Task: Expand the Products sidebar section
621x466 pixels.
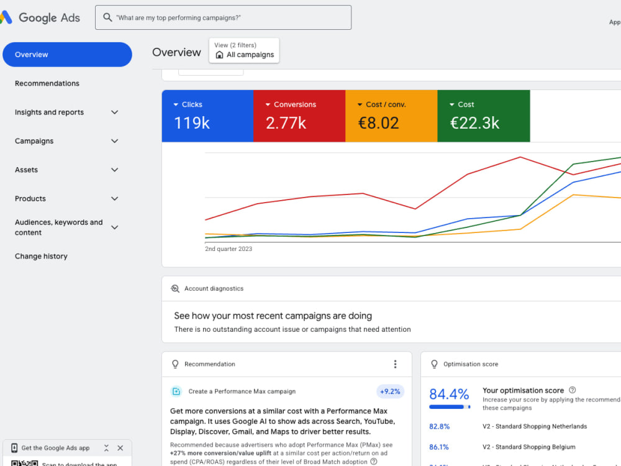Action: pos(114,199)
